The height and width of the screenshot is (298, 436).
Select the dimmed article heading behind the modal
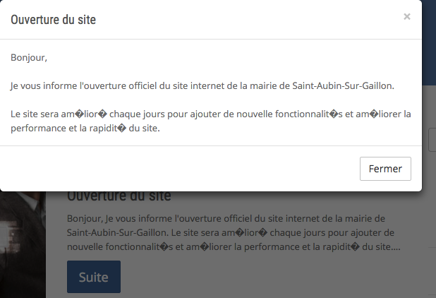pyautogui.click(x=119, y=196)
